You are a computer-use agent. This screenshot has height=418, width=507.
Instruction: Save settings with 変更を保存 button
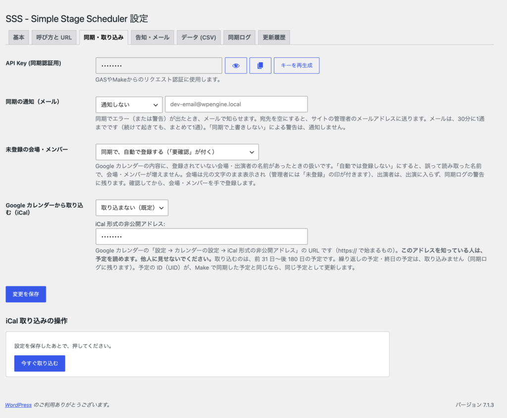[x=26, y=294]
